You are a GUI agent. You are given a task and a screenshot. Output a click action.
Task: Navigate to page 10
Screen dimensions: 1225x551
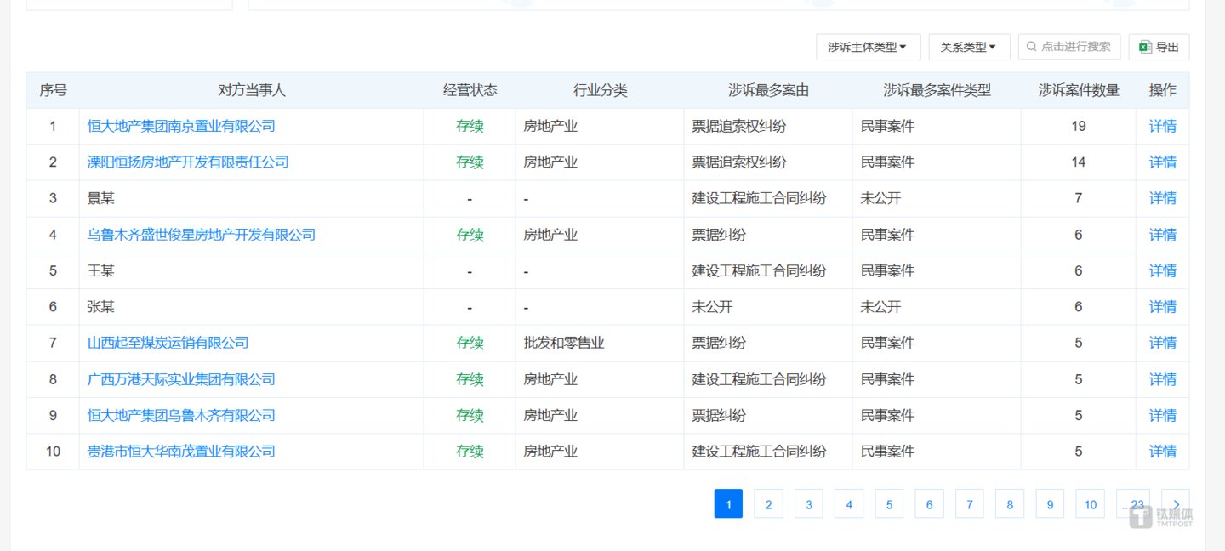click(1090, 504)
